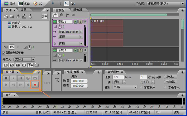187x116 pixels.
Task: Go to beginning with transport button
Action: coord(6,85)
